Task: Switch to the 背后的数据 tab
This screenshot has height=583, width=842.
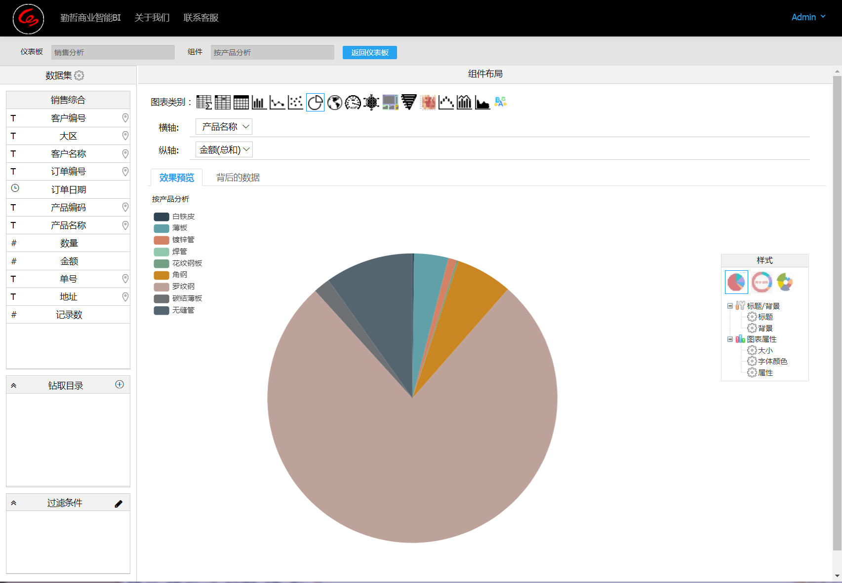Action: (238, 178)
